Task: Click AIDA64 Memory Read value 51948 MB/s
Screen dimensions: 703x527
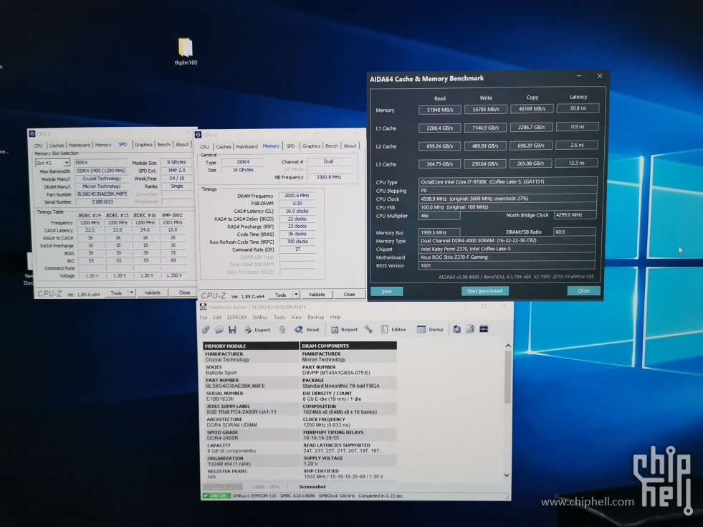Action: pyautogui.click(x=440, y=110)
